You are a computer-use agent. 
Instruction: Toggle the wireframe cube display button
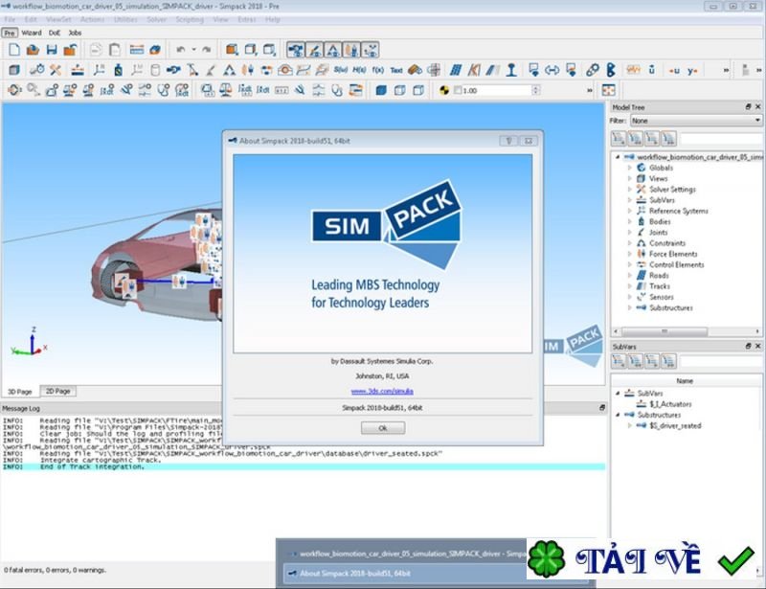tap(399, 90)
